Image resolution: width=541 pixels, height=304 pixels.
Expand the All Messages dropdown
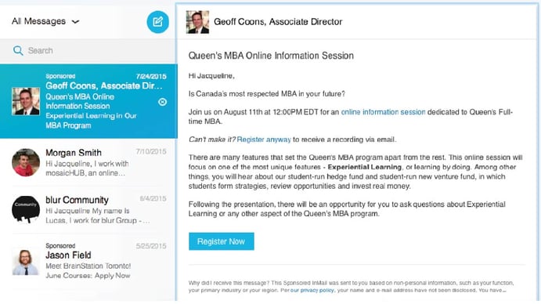(x=45, y=21)
